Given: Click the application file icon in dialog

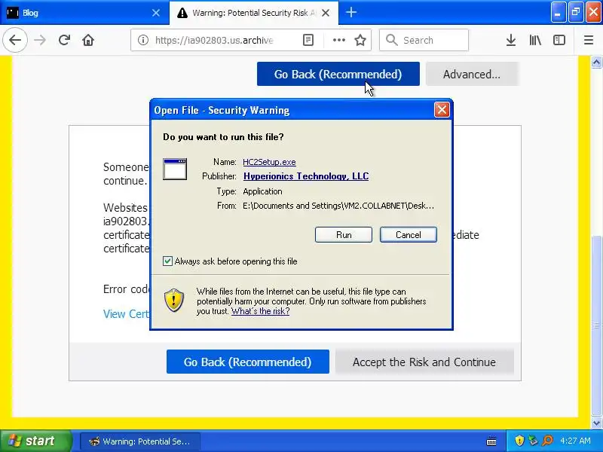Looking at the screenshot, I should pyautogui.click(x=175, y=169).
